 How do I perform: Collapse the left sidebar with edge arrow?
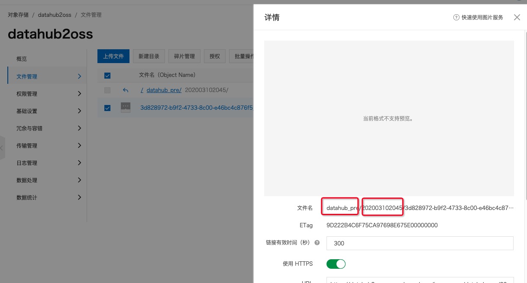2,148
